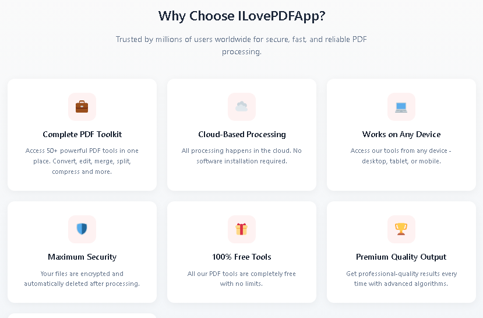The height and width of the screenshot is (318, 483).
Task: Click the gift box icon for 100% Free Tools
Action: coord(242,229)
